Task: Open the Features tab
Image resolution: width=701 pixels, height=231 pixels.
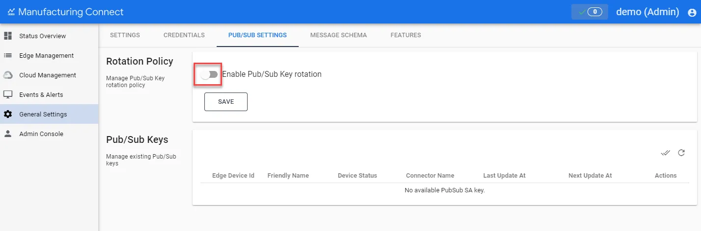Action: 406,35
